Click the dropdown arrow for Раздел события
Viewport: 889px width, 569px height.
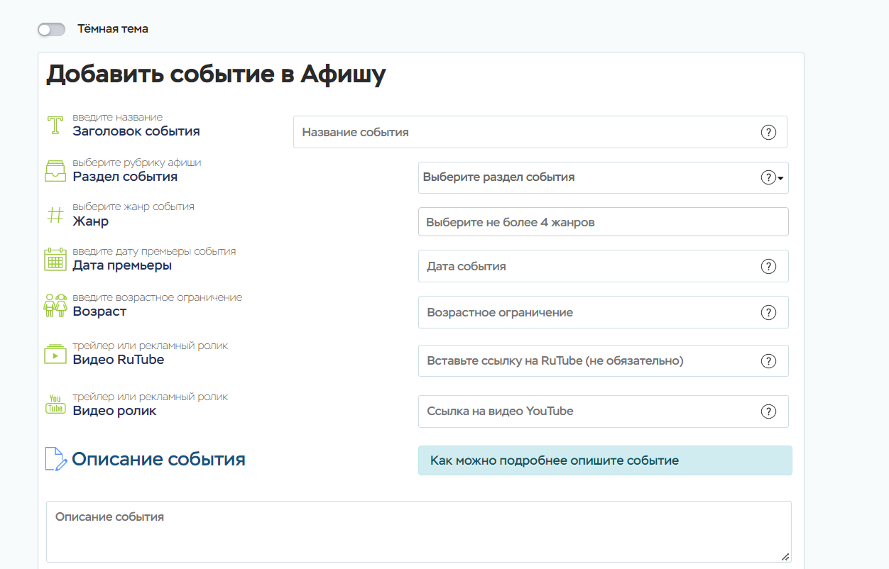point(781,178)
